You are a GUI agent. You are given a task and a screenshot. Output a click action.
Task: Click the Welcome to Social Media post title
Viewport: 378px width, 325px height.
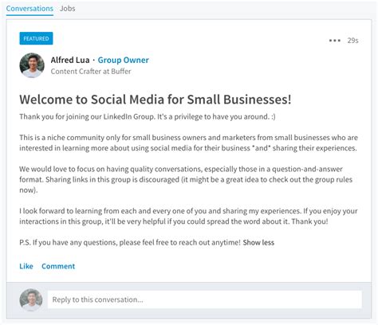pos(156,100)
